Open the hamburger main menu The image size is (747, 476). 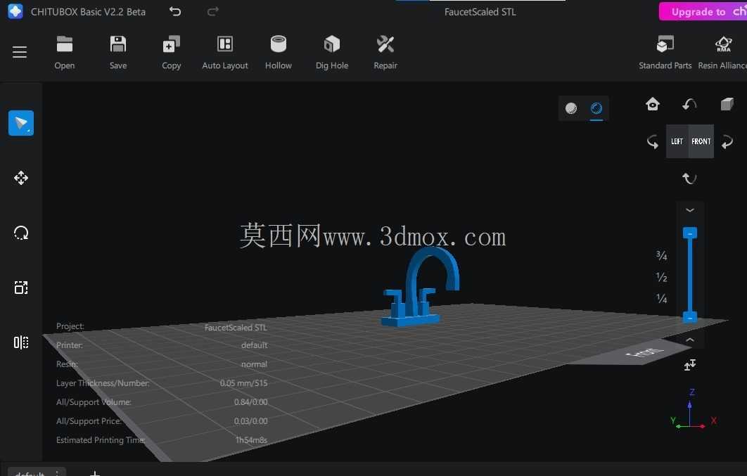point(20,52)
